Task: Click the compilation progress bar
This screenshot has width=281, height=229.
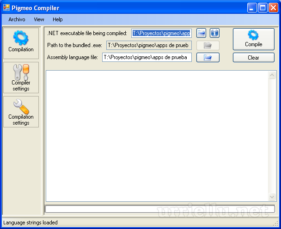Action: pos(160,209)
